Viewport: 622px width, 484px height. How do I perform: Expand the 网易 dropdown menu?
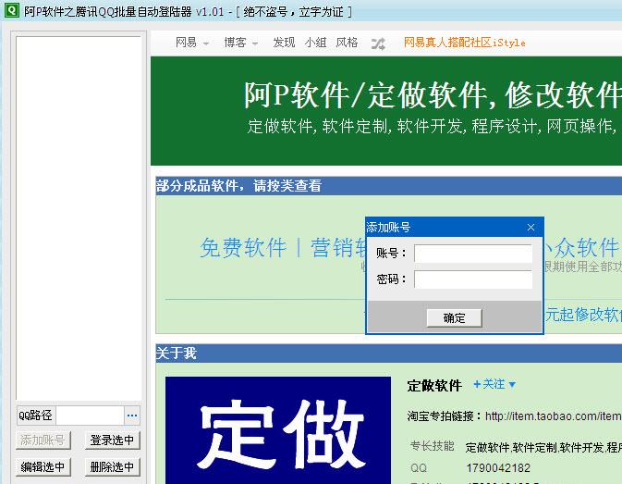(x=192, y=43)
